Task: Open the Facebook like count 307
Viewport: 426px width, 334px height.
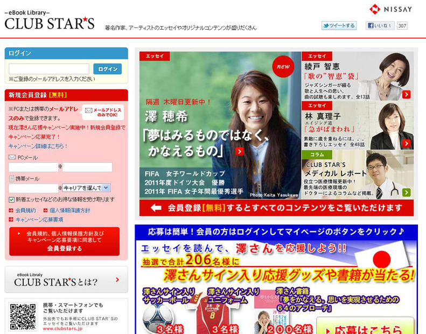Action: tap(402, 25)
